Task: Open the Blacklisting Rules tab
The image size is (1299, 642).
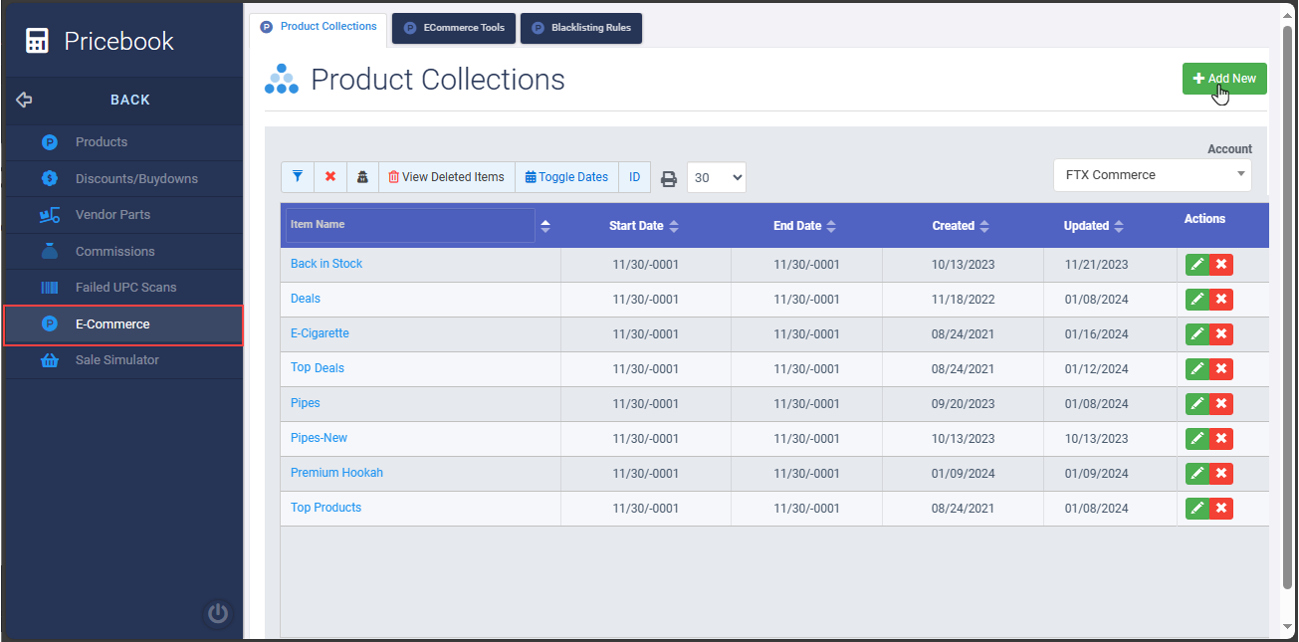Action: (581, 28)
